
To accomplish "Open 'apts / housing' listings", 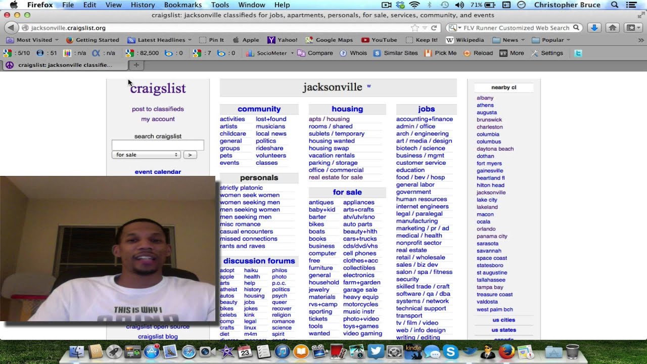I will 329,119.
